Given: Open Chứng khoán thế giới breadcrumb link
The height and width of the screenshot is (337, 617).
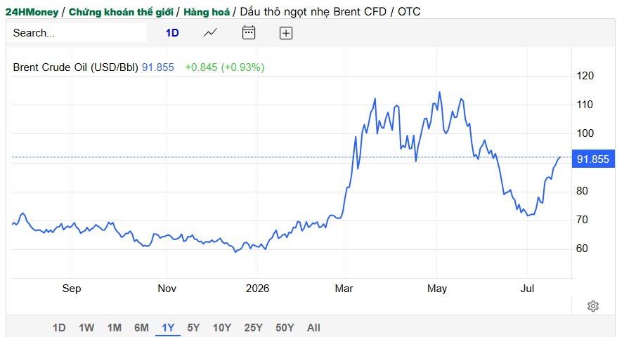Looking at the screenshot, I should coord(121,12).
